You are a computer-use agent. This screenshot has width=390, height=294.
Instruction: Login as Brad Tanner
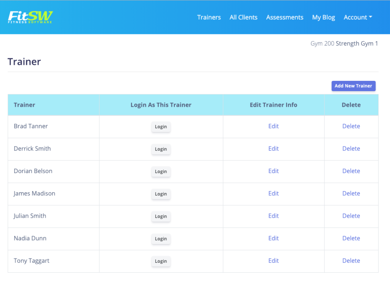point(161,127)
